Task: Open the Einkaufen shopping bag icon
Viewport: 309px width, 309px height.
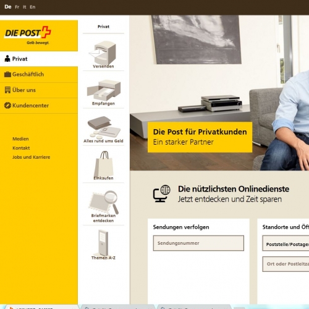Action: (x=104, y=165)
